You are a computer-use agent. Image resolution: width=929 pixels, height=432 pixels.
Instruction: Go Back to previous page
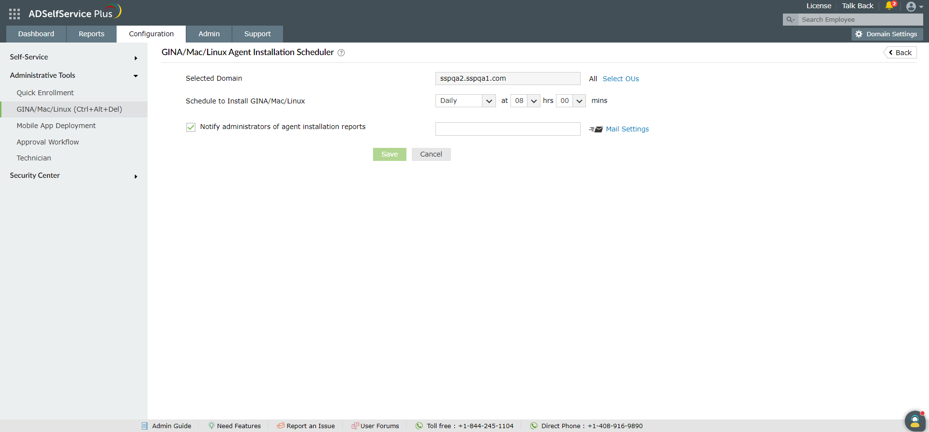900,53
